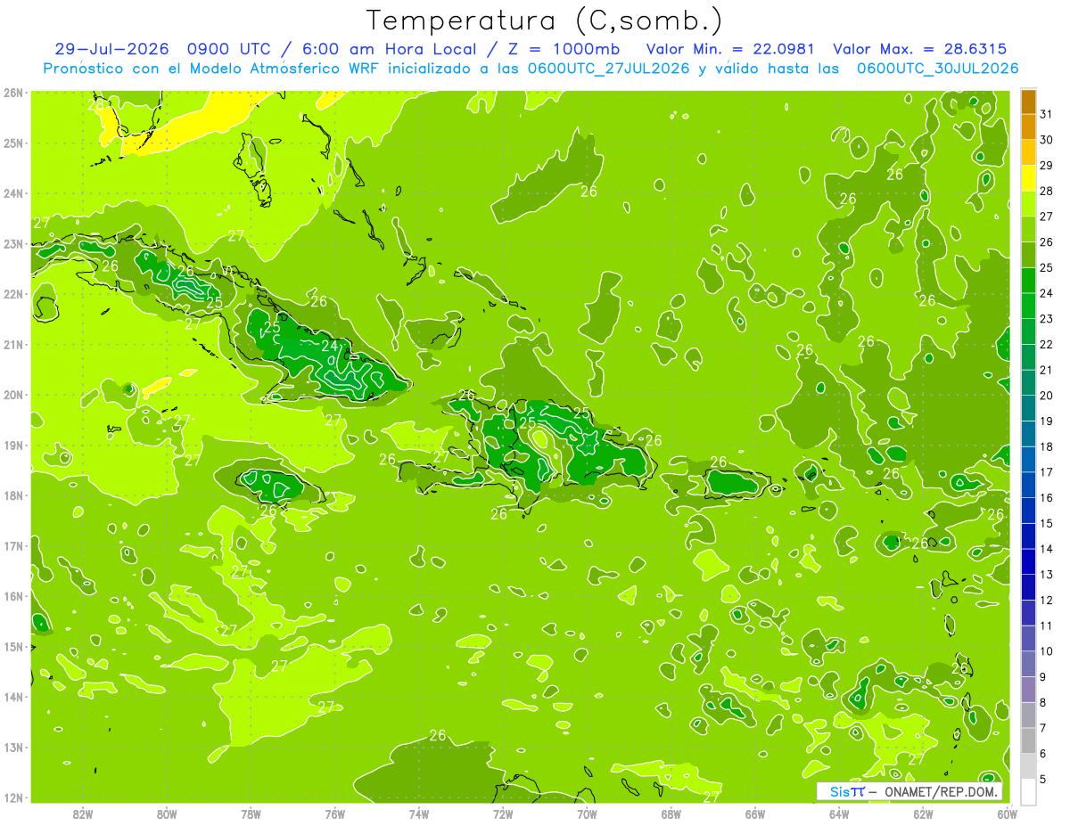Click the 80W longitude axis label
Viewport: 1070px width, 826px height.
167,814
